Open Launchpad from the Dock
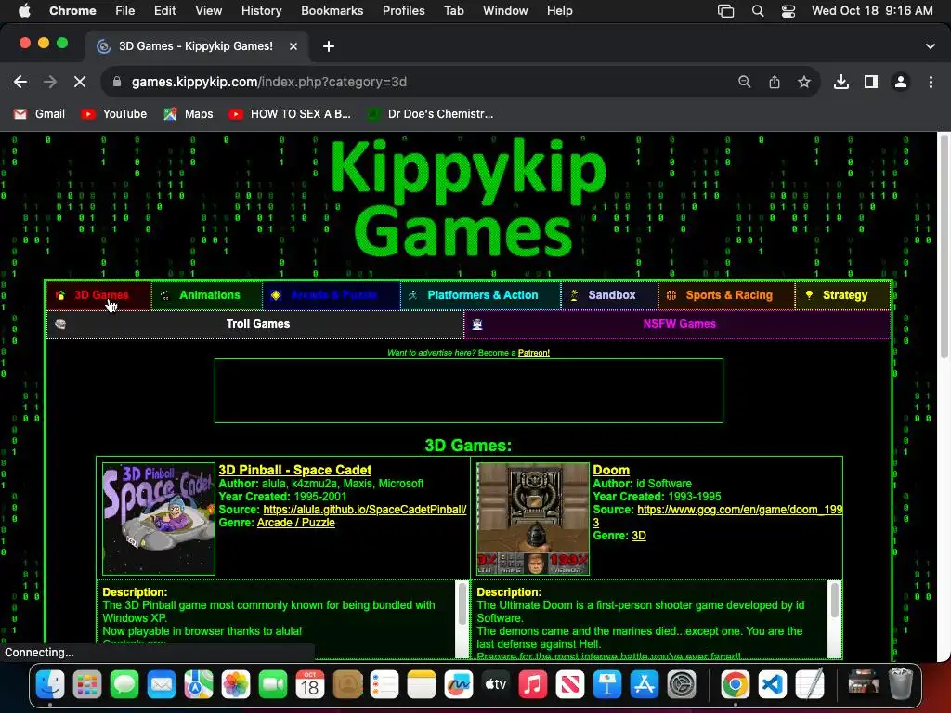This screenshot has height=713, width=951. [x=87, y=685]
